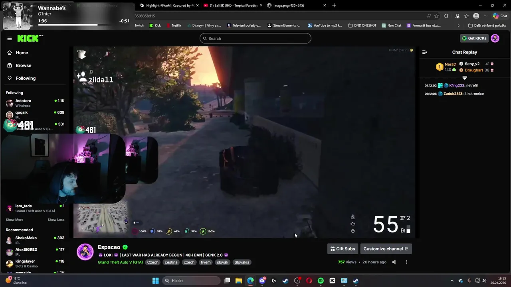Share the video via share icon
511x287 pixels.
394,262
